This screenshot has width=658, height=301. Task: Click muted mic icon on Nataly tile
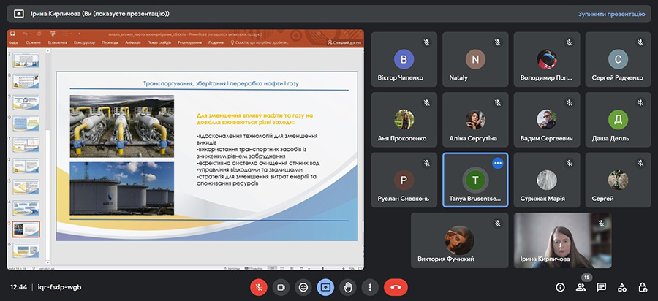[x=498, y=42]
